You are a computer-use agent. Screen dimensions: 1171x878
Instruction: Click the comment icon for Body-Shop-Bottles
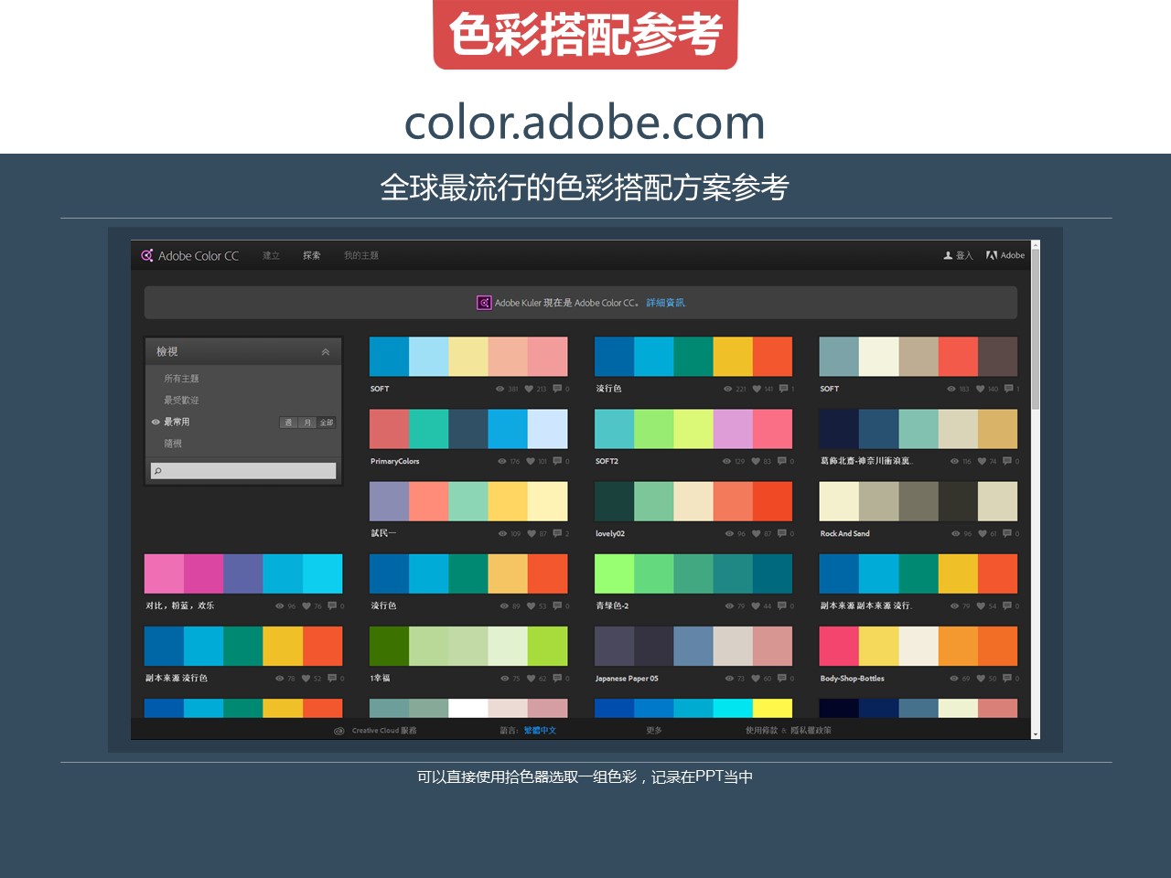1007,679
